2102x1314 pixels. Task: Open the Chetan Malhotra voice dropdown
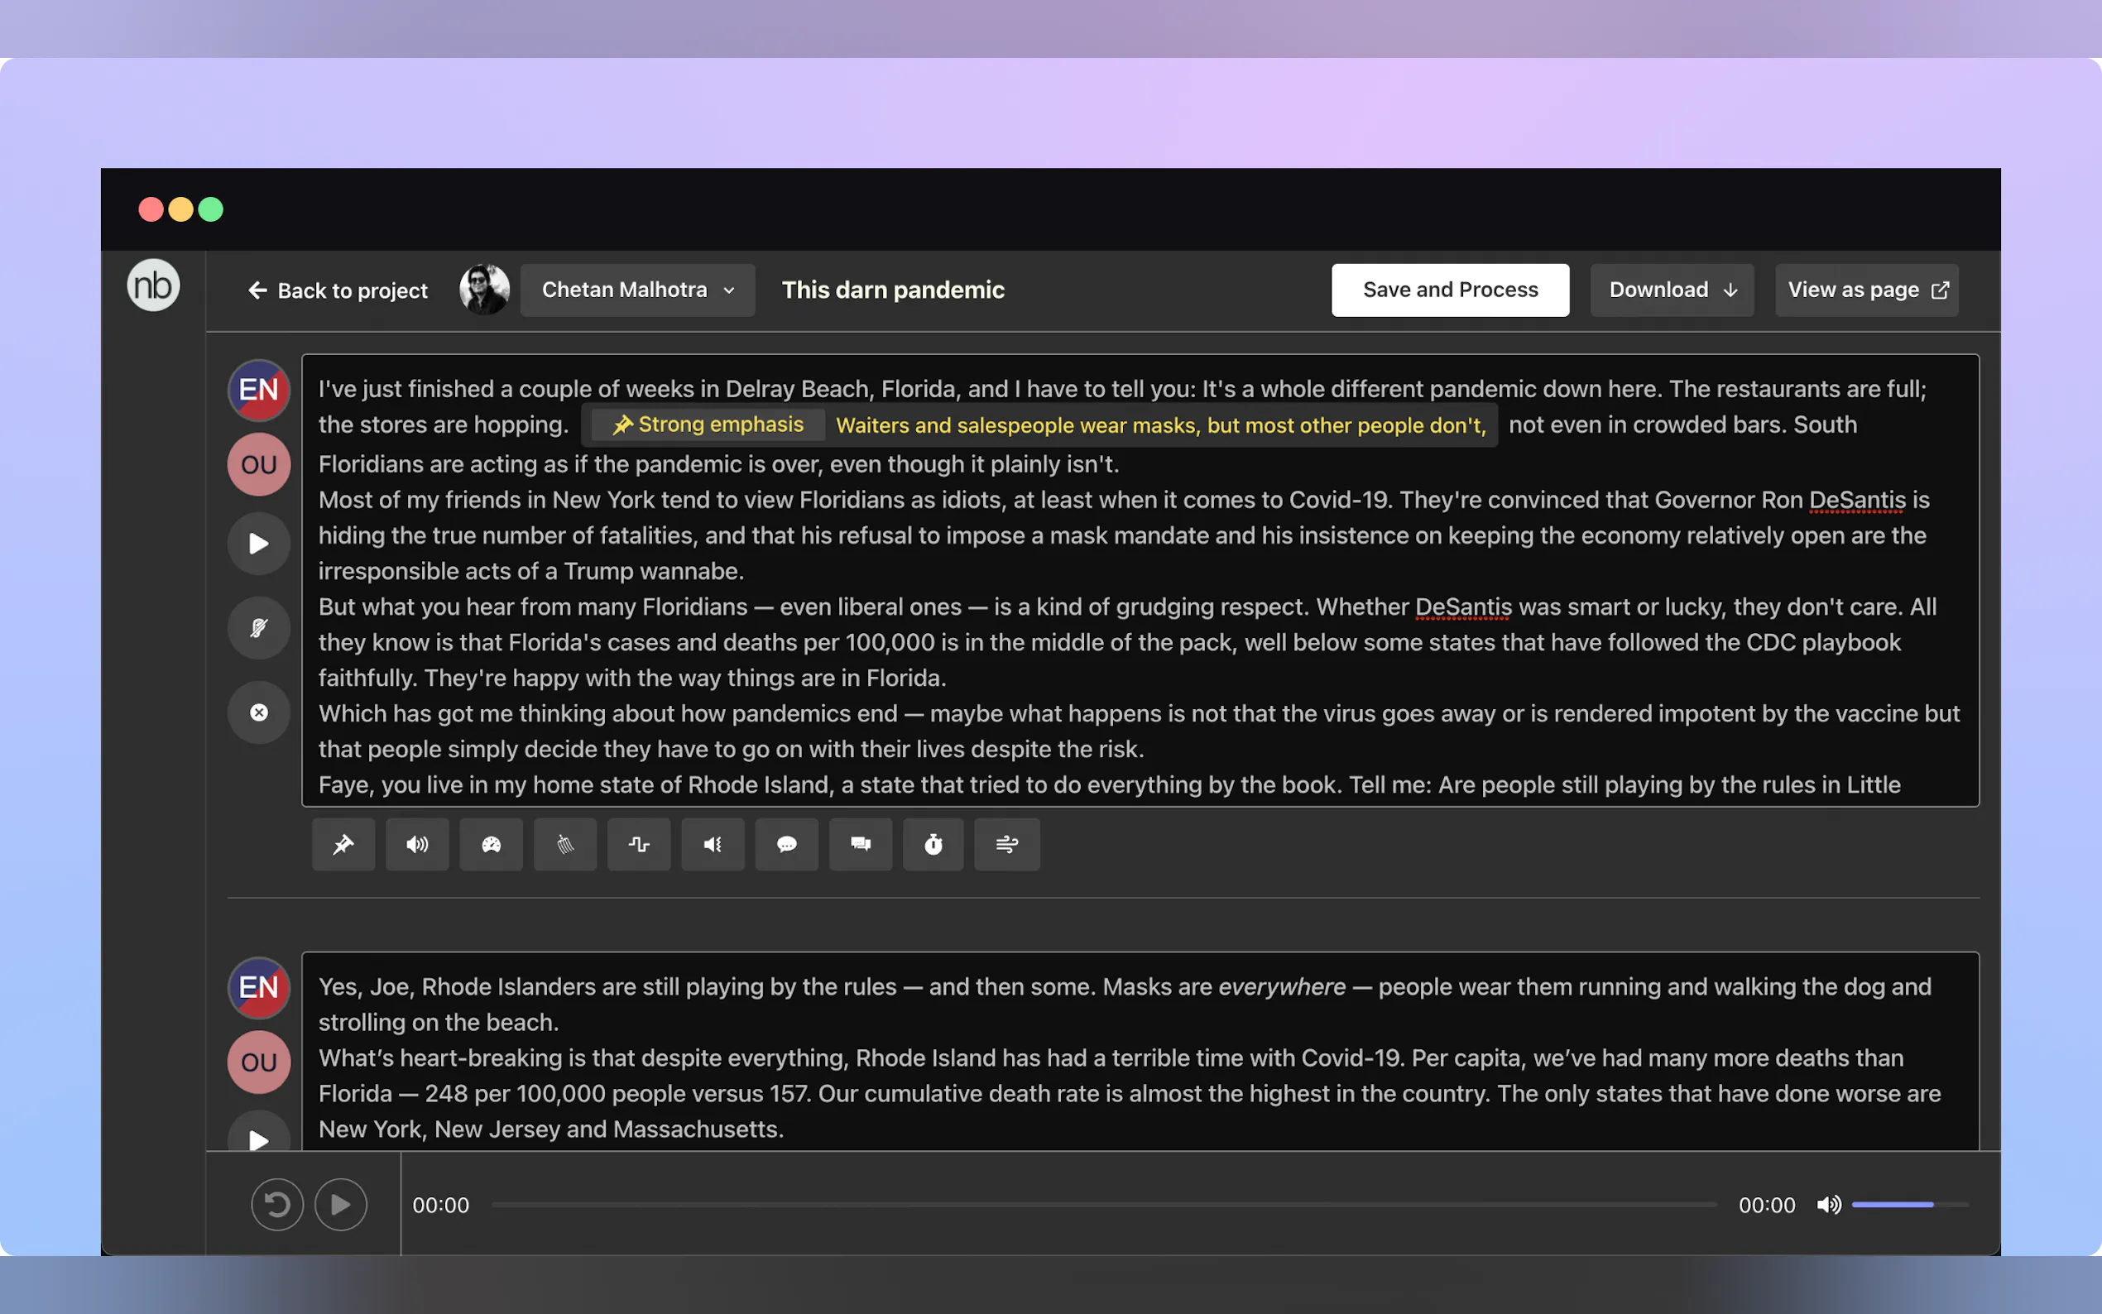pyautogui.click(x=637, y=290)
